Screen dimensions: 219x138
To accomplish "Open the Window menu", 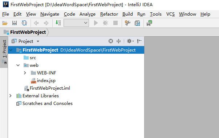I will click(187, 14).
